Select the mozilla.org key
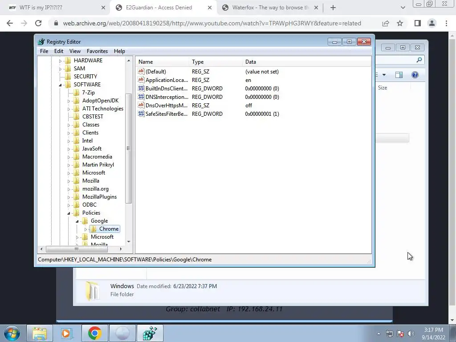 (x=95, y=189)
